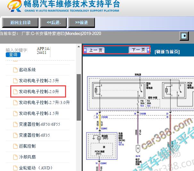This screenshot has width=194, height=171.
Task: Click the 查询 search button
Action: (x=13, y=55)
